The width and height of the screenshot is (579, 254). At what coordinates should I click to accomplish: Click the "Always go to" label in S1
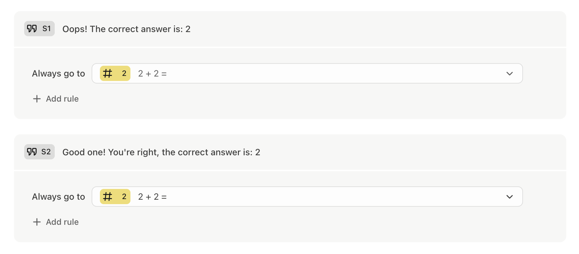pyautogui.click(x=59, y=74)
